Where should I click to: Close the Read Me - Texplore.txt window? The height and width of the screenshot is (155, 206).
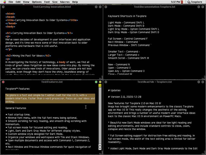click(106, 82)
